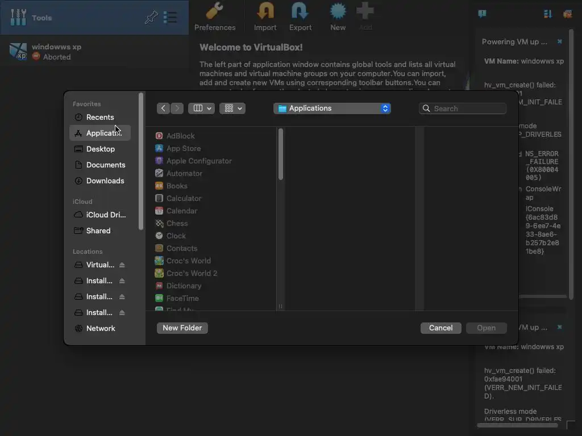Select Downloads in the sidebar
The image size is (582, 436).
[100, 181]
